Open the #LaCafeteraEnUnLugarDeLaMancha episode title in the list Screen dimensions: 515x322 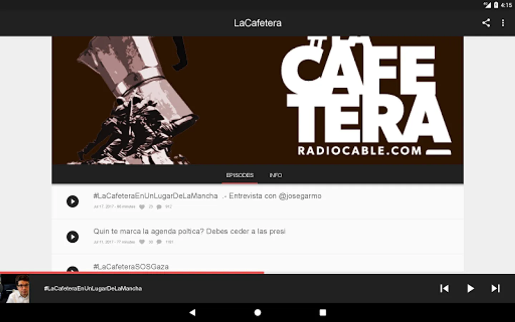pyautogui.click(x=207, y=196)
